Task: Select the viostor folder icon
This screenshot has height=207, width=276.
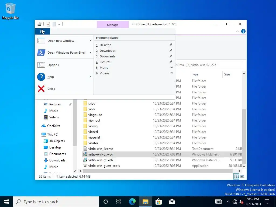Action: (85, 143)
